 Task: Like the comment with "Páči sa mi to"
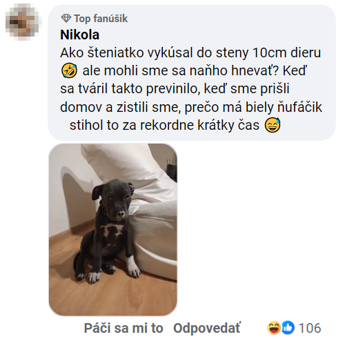124,328
